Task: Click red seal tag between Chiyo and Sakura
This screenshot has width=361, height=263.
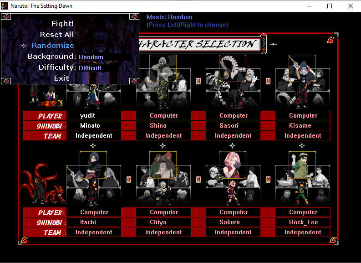Action: pyautogui.click(x=198, y=179)
